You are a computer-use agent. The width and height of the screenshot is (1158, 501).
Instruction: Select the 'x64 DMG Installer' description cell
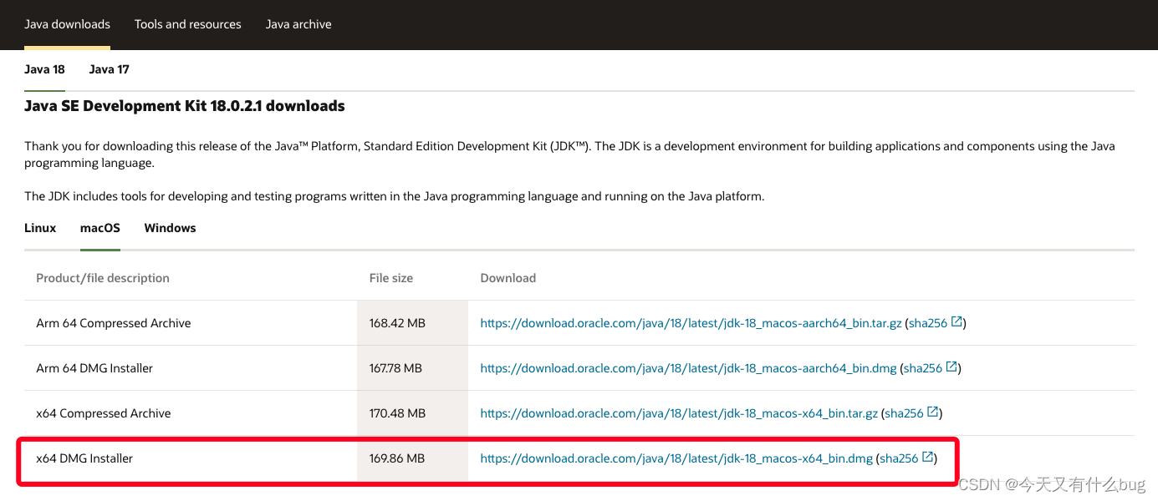191,458
